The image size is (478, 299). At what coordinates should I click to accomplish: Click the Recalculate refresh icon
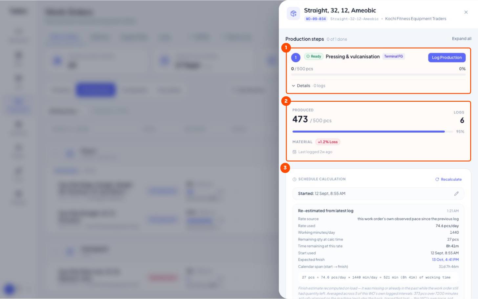[437, 179]
